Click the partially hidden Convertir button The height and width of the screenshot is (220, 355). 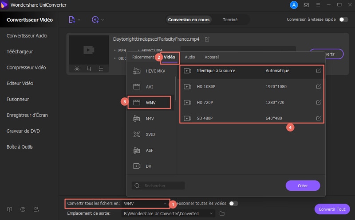(334, 54)
